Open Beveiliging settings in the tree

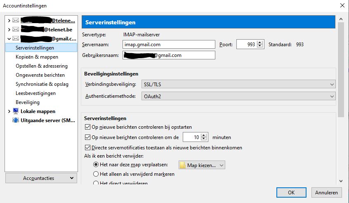point(28,102)
